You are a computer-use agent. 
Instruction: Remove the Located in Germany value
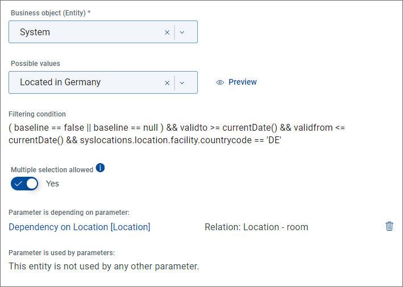[x=167, y=82]
